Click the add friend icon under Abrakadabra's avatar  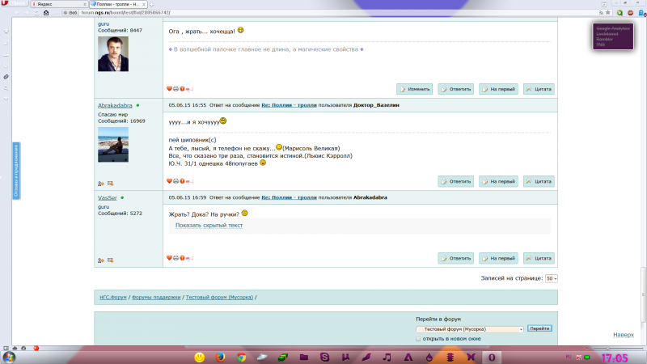[x=100, y=184]
